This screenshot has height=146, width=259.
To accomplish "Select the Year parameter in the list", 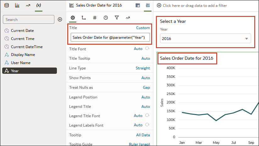I will click(x=30, y=71).
